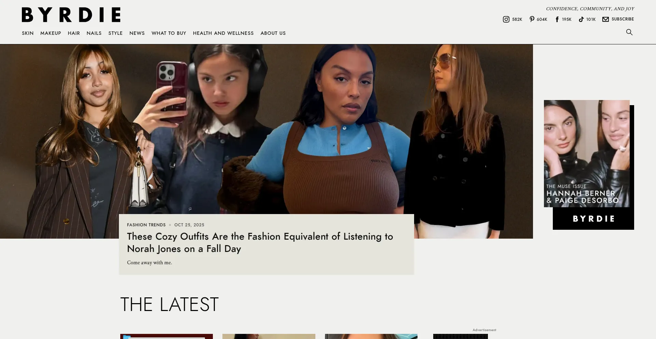Image resolution: width=656 pixels, height=339 pixels.
Task: Click the hero image of cozy outfits
Action: [x=266, y=130]
